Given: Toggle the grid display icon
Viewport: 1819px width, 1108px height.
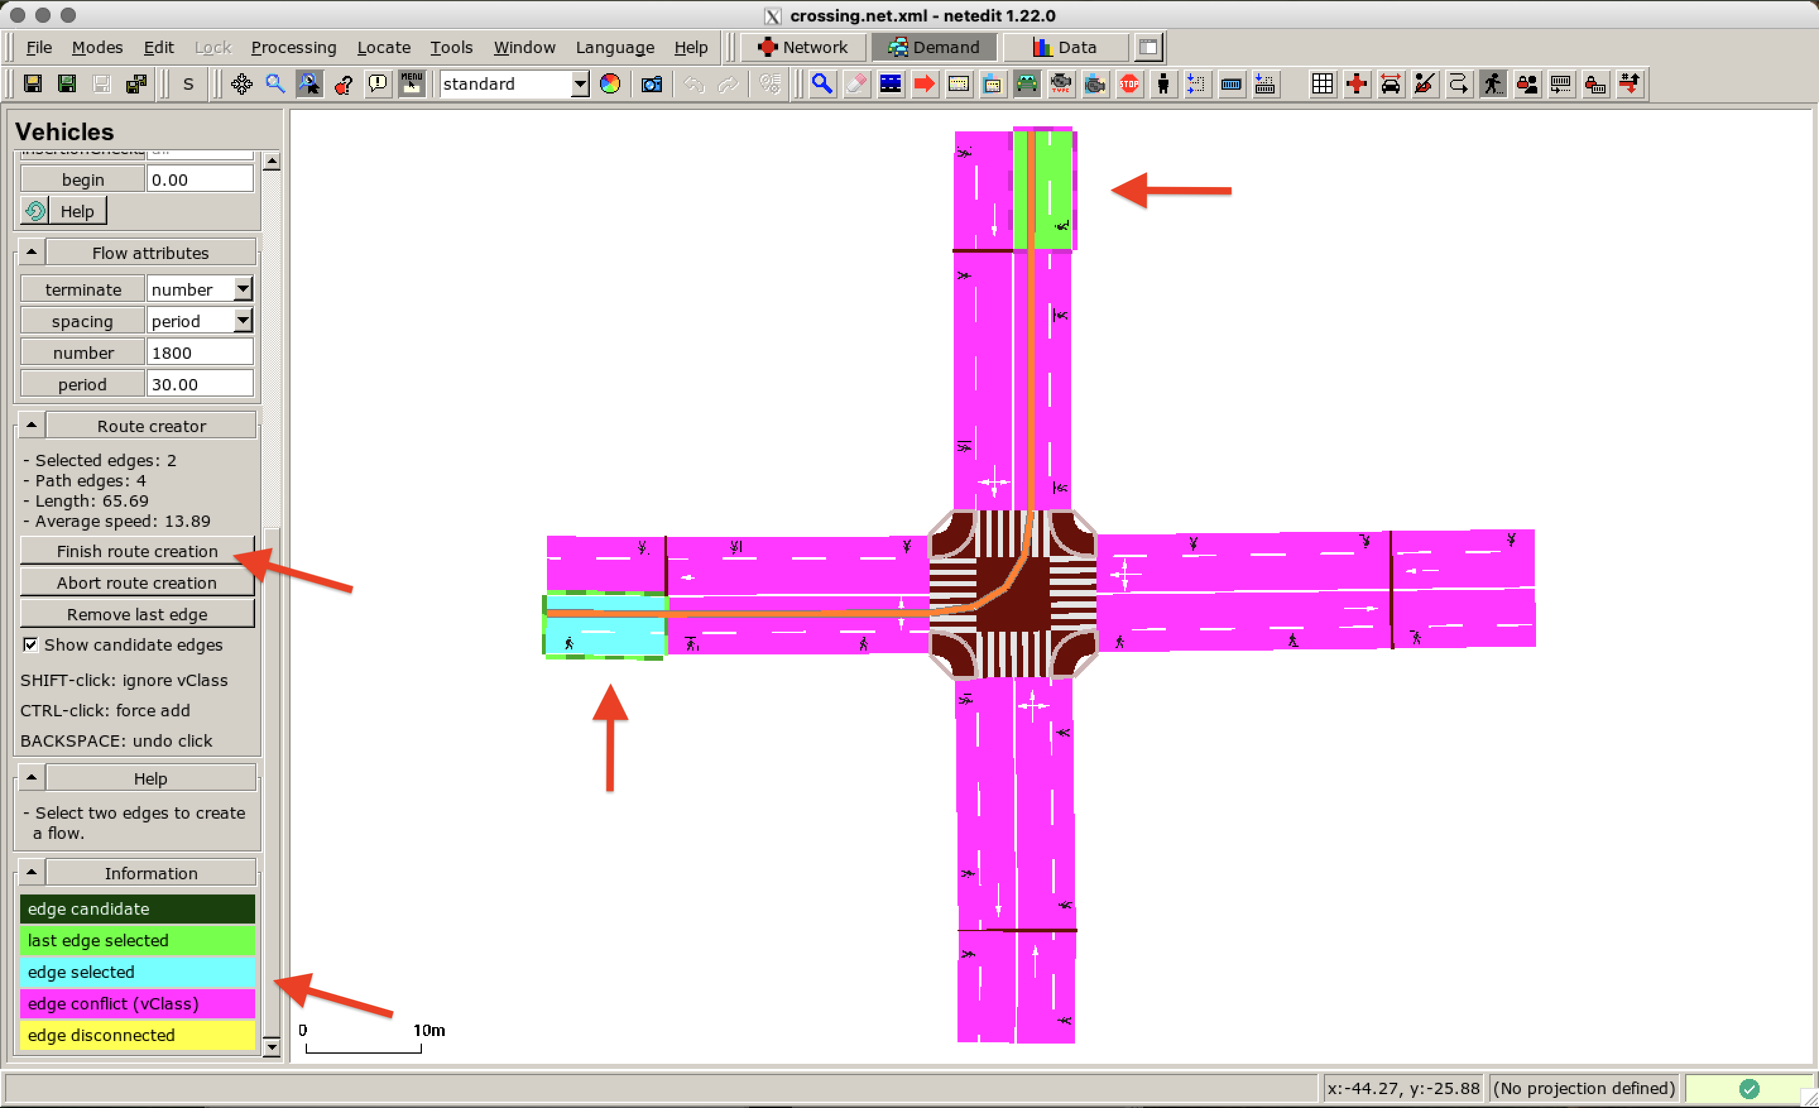Looking at the screenshot, I should (1322, 84).
